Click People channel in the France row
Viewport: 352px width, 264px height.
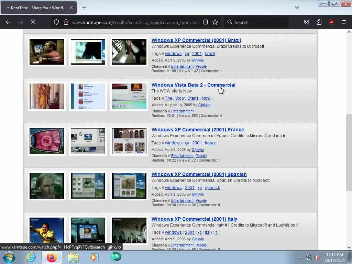point(201,156)
